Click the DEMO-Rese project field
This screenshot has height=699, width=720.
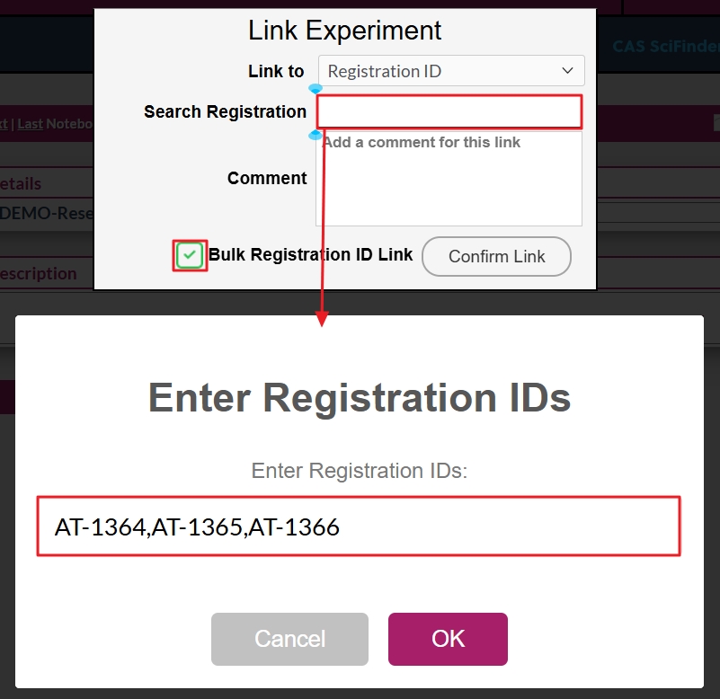47,213
